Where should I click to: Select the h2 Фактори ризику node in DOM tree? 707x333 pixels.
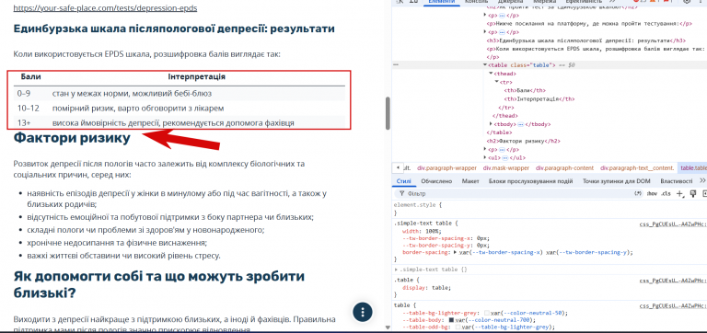point(523,141)
